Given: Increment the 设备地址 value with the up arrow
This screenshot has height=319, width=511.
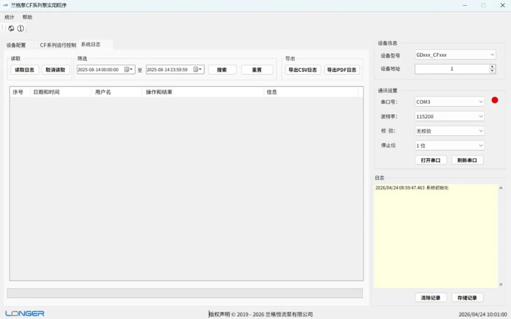Looking at the screenshot, I should pos(491,67).
